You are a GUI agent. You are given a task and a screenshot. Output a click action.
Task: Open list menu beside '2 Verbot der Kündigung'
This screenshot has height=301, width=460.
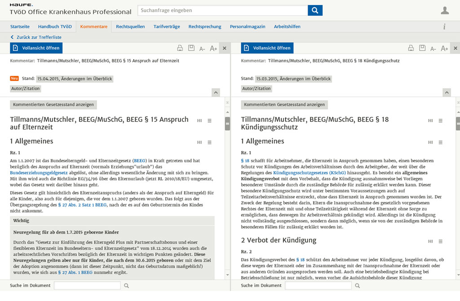(x=440, y=241)
